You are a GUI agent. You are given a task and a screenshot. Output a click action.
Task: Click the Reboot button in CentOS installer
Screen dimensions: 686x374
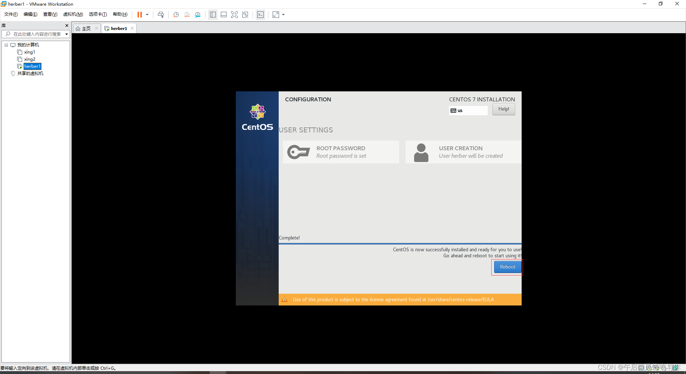508,267
